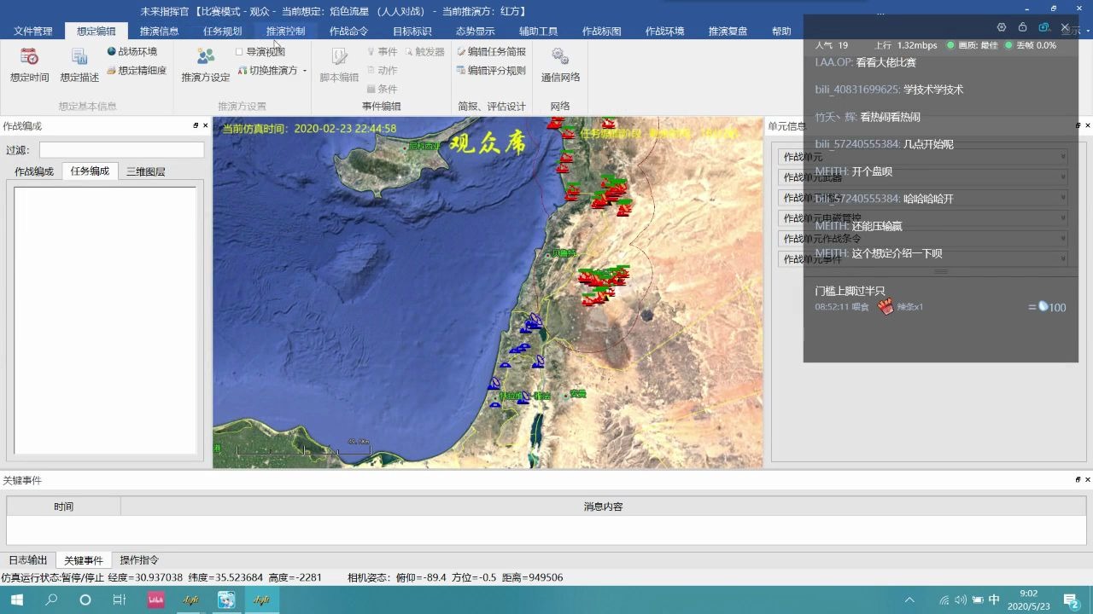Click the 辣条 gift icon in chat
Image resolution: width=1093 pixels, height=614 pixels.
click(886, 306)
